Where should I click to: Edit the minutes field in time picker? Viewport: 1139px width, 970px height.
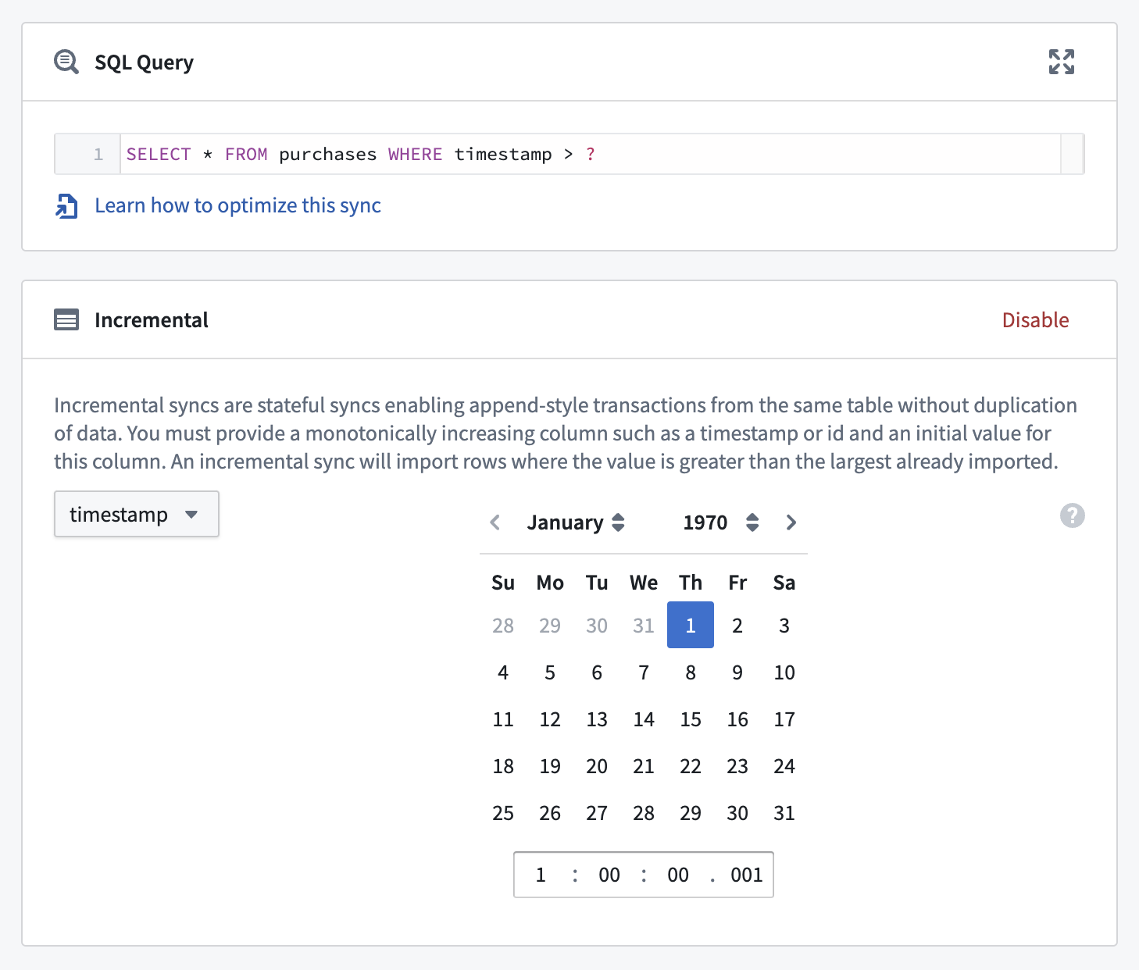click(x=609, y=875)
